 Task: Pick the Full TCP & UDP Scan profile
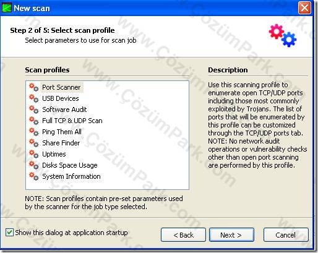click(x=72, y=121)
